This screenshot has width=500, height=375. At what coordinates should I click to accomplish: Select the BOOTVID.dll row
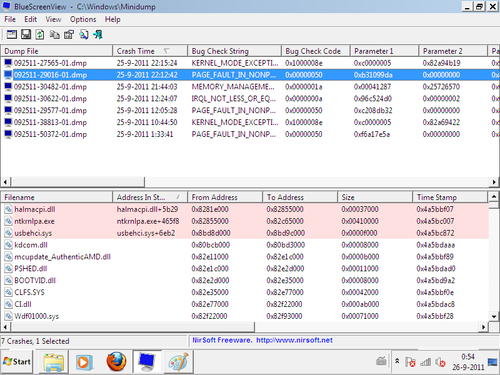pos(244,281)
